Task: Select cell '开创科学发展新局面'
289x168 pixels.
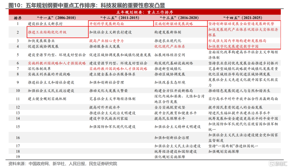Action: pyautogui.click(x=107, y=24)
